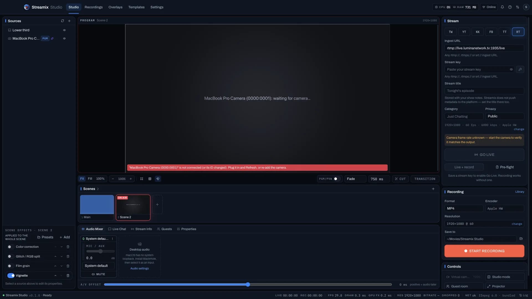Open the Pre-flight check
The width and height of the screenshot is (532, 299).
click(505, 167)
